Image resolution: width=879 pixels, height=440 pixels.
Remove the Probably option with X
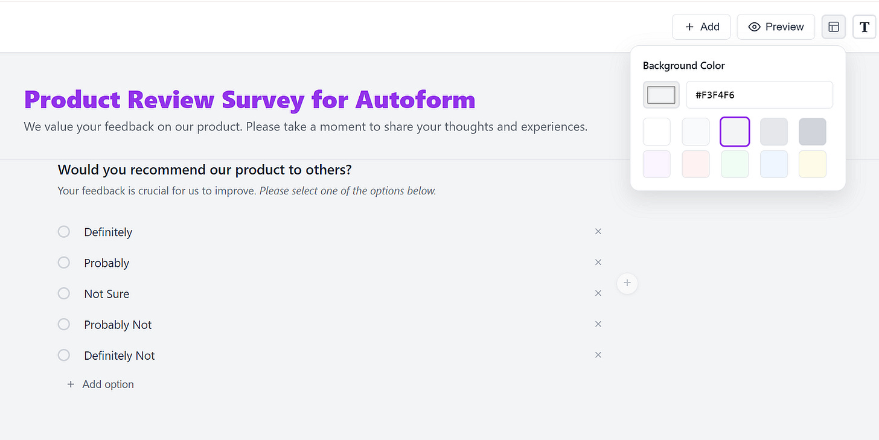tap(598, 263)
